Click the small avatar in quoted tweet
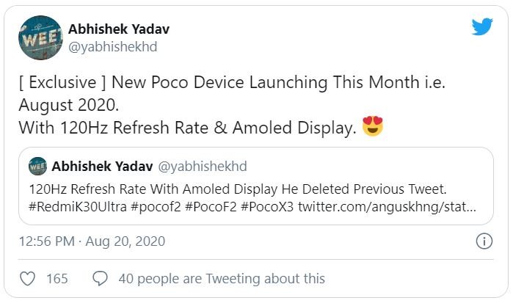This screenshot has width=513, height=306. tap(38, 166)
